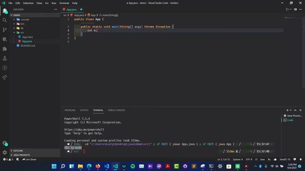305x171 pixels.
Task: Open File Explorer from the taskbar
Action: point(81,166)
